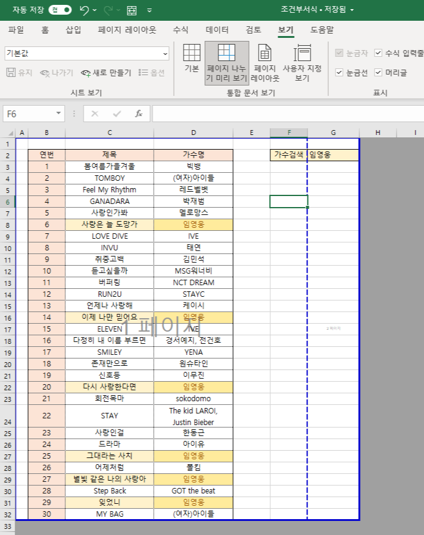This screenshot has height=535, width=424.
Task: Switch to the 수식 tab
Action: [181, 30]
